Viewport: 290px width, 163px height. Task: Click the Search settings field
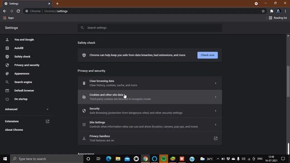tap(150, 28)
